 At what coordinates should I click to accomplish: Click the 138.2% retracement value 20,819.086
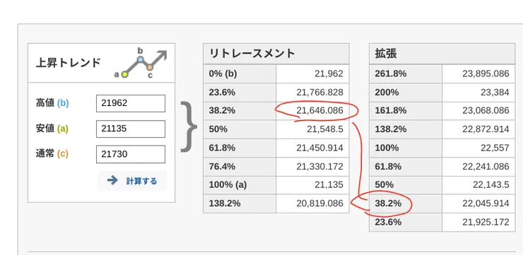click(x=319, y=203)
